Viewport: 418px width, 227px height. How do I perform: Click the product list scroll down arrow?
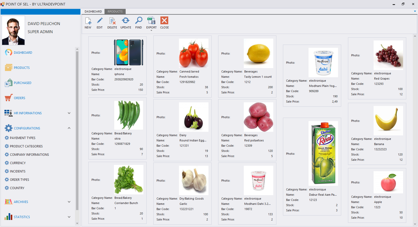coord(415,224)
